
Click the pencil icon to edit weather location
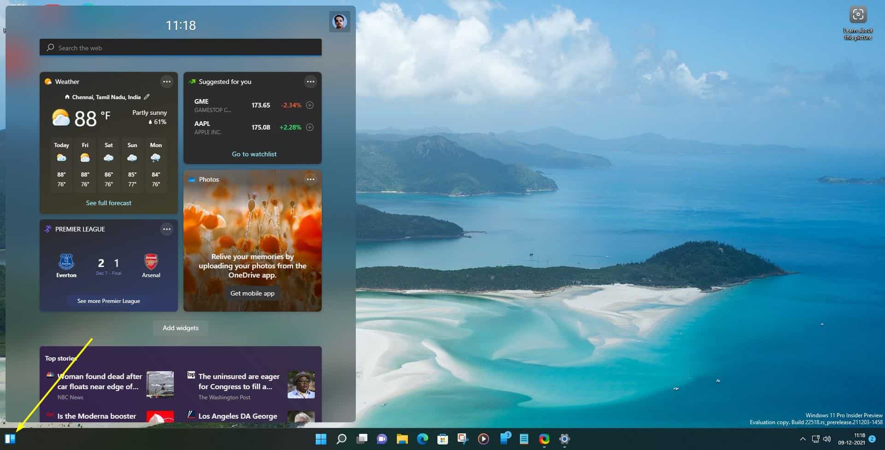pyautogui.click(x=147, y=97)
